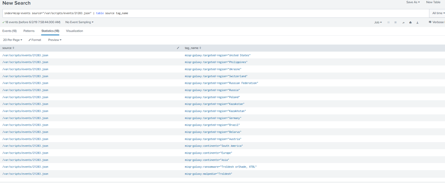Click source path in the Philippines row
The height and width of the screenshot is (183, 445).
point(25,62)
